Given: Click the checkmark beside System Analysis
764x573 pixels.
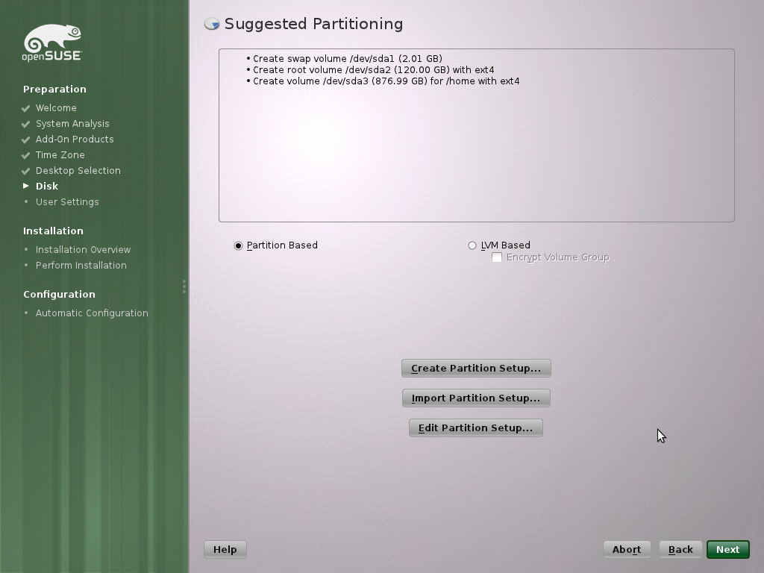Looking at the screenshot, I should pos(26,125).
